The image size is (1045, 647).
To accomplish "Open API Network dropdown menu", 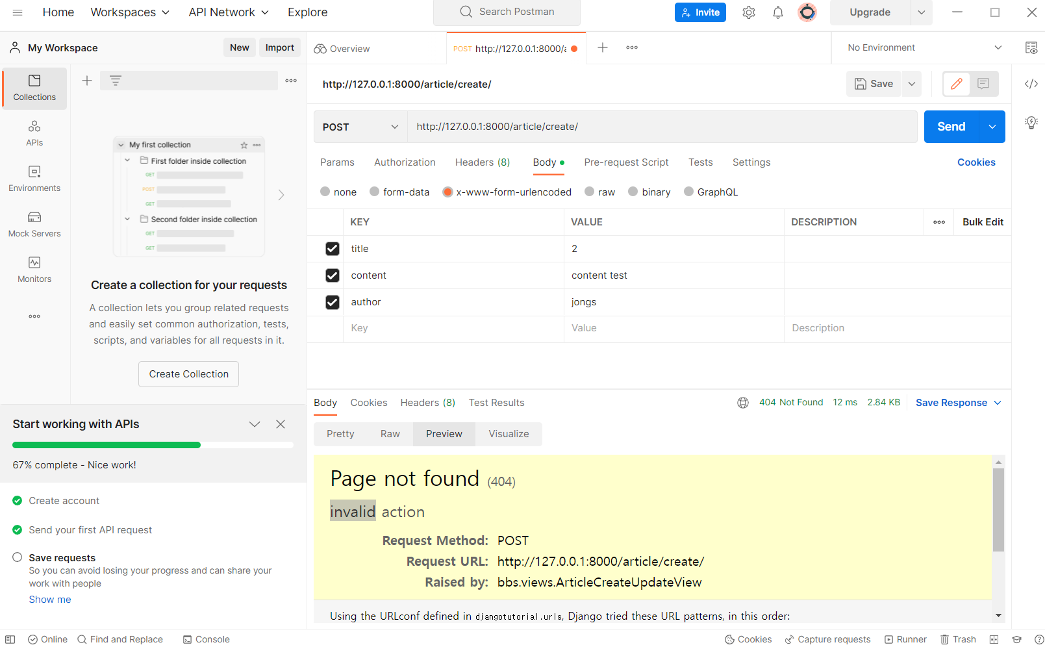I will point(229,12).
